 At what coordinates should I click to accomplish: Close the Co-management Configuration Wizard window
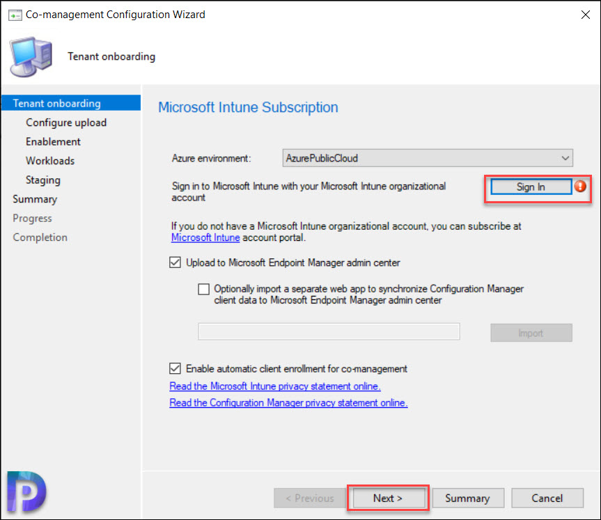(x=585, y=15)
